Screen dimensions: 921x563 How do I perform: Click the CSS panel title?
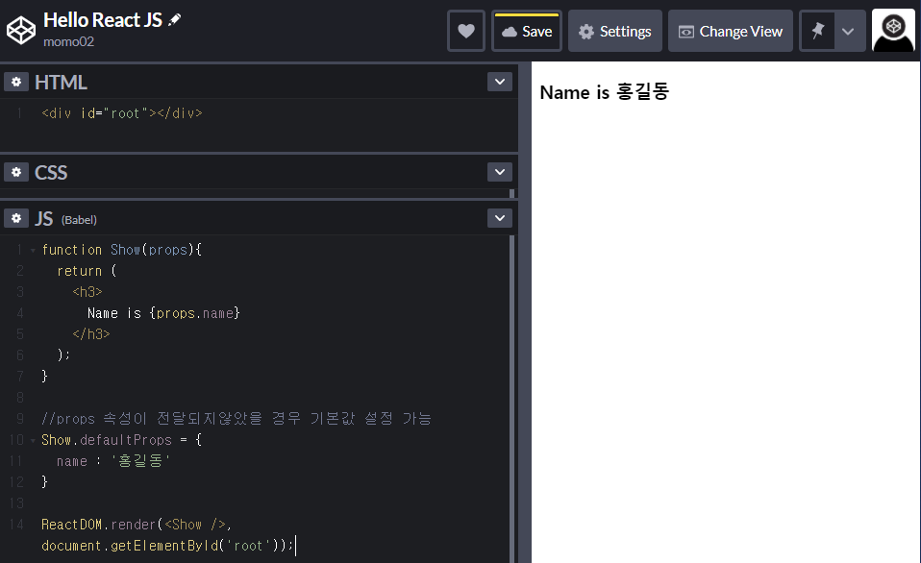point(51,173)
